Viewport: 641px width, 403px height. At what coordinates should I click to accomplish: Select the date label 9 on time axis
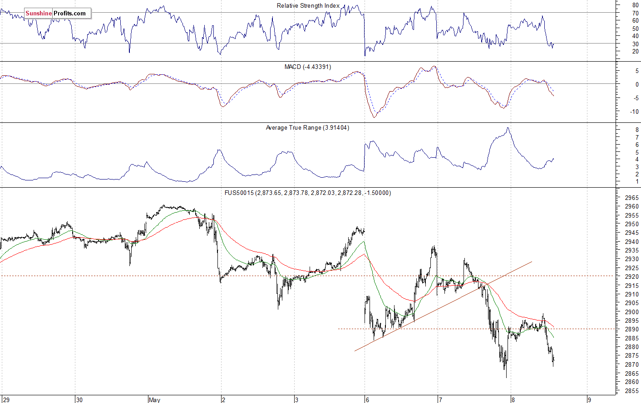(x=589, y=400)
